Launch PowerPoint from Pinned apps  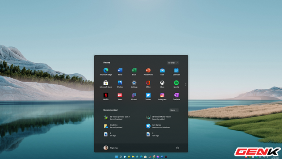[148, 72]
